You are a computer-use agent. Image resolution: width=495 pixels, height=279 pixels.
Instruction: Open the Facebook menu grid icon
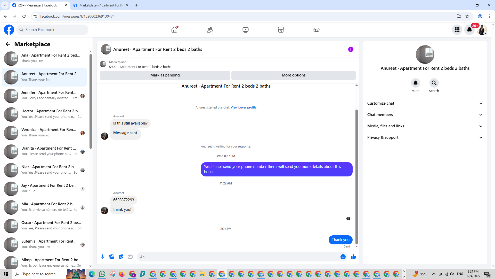pos(457,30)
